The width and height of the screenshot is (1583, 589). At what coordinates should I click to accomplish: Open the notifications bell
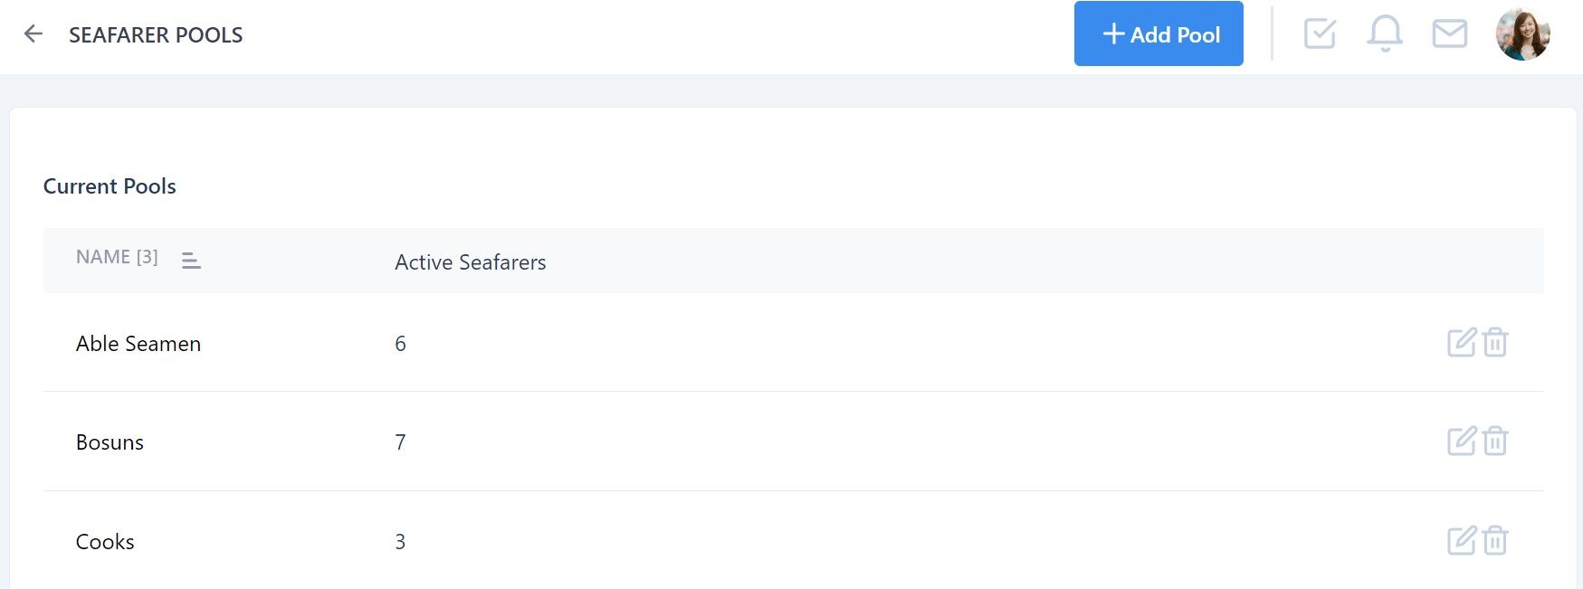(1385, 34)
